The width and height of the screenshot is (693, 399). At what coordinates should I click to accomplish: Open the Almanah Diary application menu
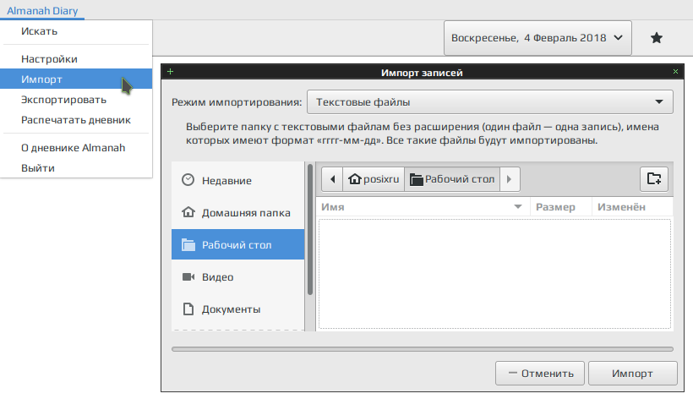pyautogui.click(x=42, y=11)
